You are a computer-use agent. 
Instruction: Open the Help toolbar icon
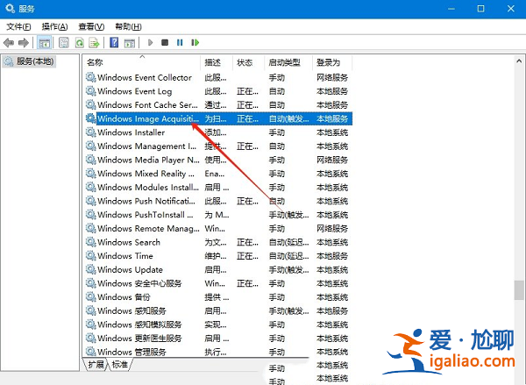click(114, 43)
